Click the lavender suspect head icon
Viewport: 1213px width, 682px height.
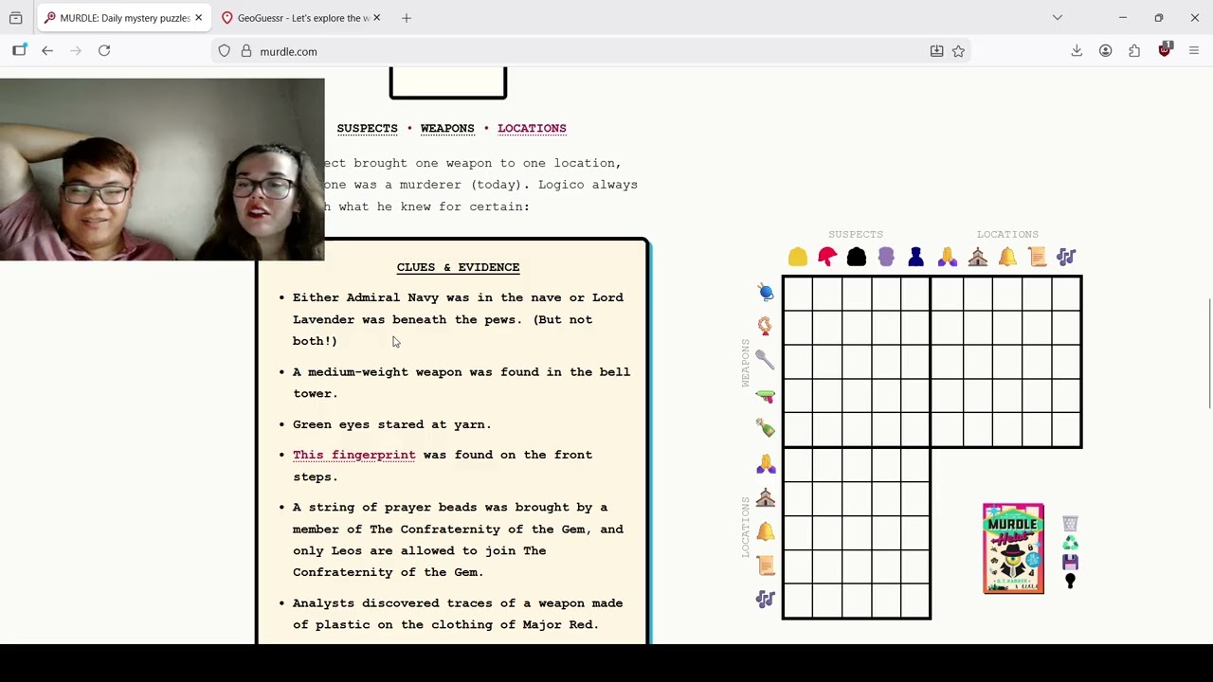886,257
